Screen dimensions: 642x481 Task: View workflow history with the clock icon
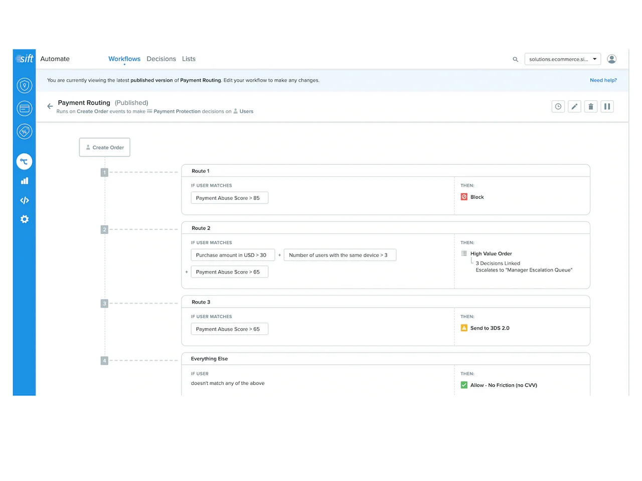coord(558,107)
